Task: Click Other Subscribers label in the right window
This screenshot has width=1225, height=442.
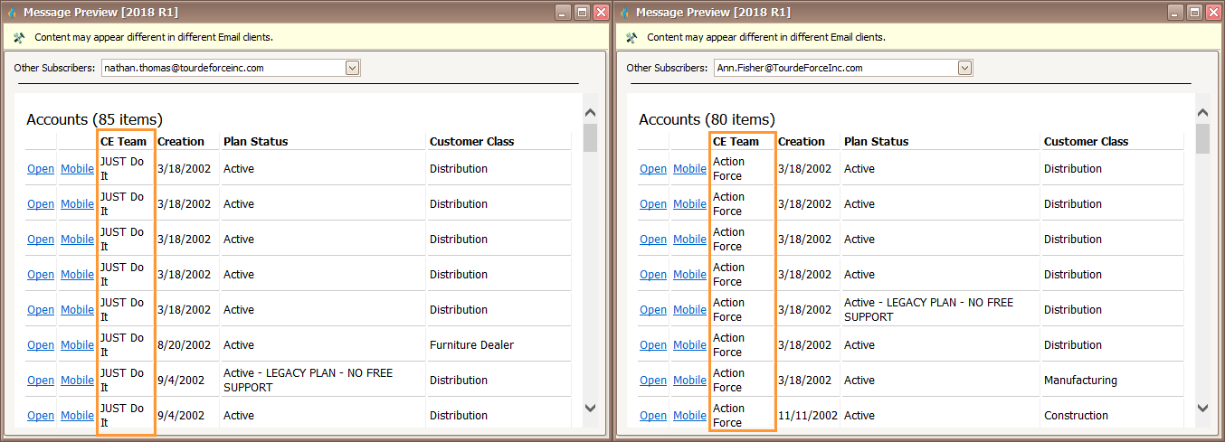Action: click(667, 68)
